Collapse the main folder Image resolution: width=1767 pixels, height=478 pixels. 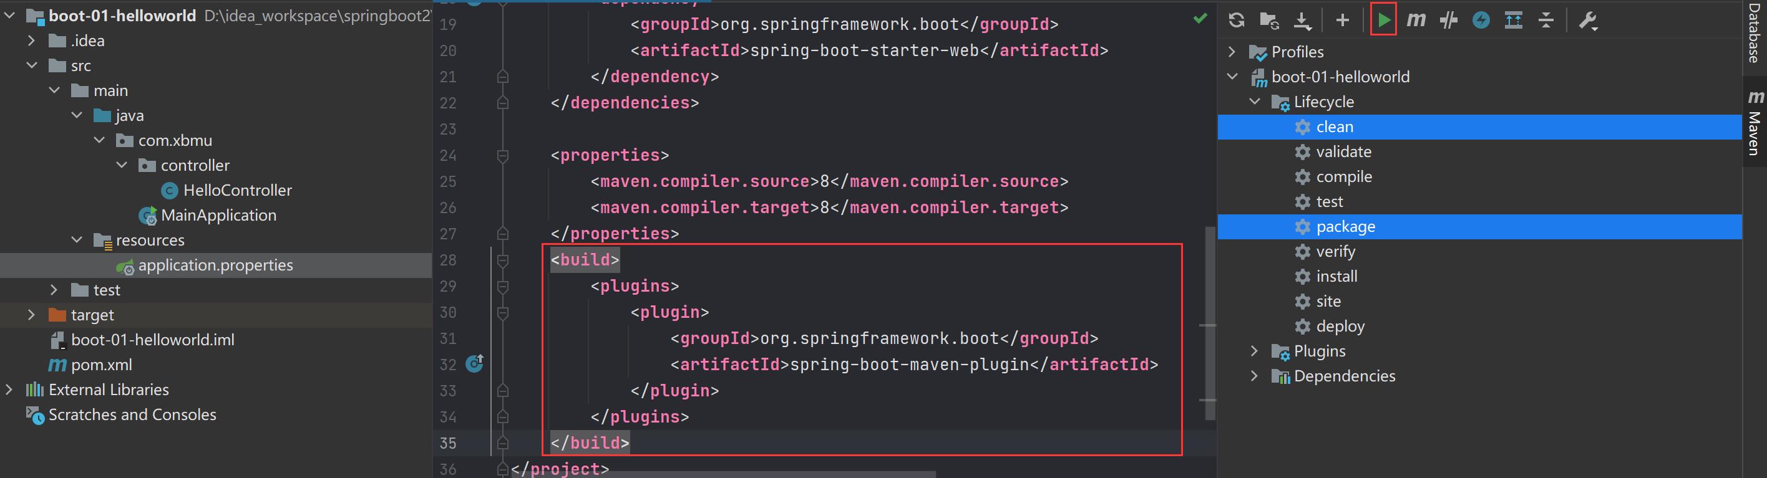click(54, 90)
